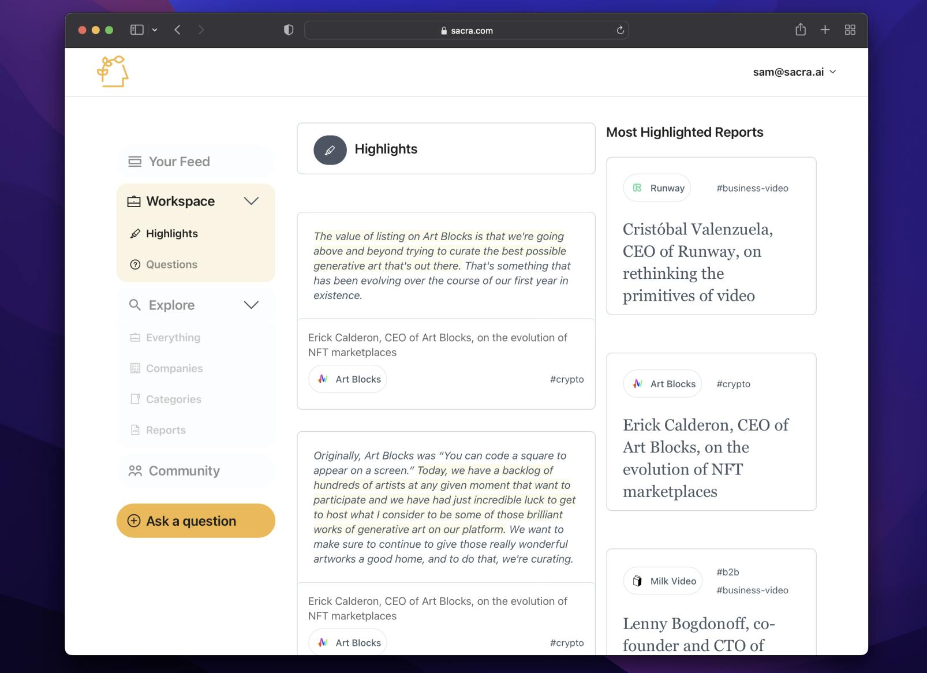927x673 pixels.
Task: Open Reports under Explore
Action: coord(166,430)
